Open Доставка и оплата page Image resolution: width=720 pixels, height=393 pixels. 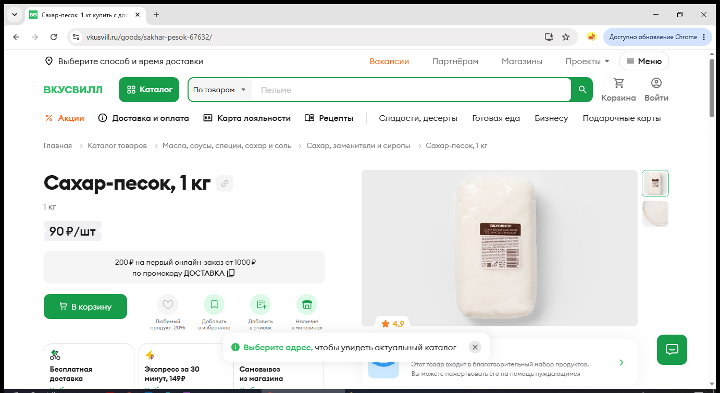[144, 118]
